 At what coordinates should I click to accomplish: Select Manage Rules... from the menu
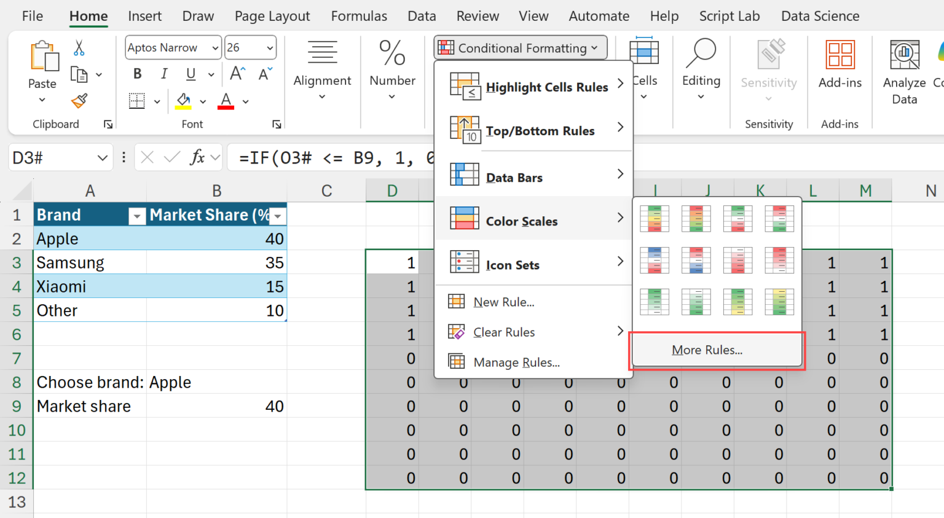(x=516, y=363)
